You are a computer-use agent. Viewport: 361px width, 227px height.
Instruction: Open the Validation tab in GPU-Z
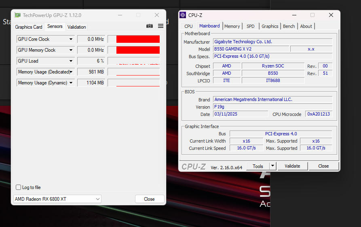[x=77, y=27]
